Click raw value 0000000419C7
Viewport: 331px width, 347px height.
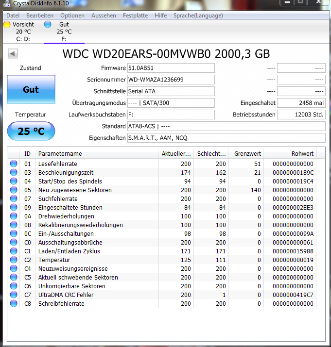[x=293, y=295]
